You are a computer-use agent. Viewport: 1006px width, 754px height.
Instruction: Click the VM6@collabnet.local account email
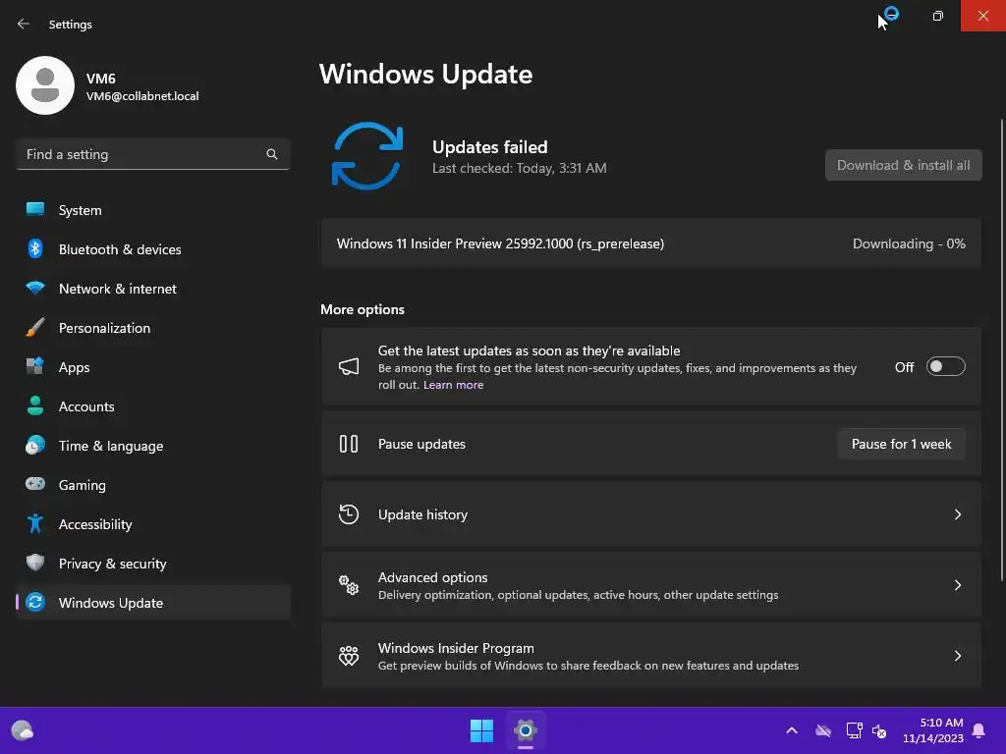point(142,96)
